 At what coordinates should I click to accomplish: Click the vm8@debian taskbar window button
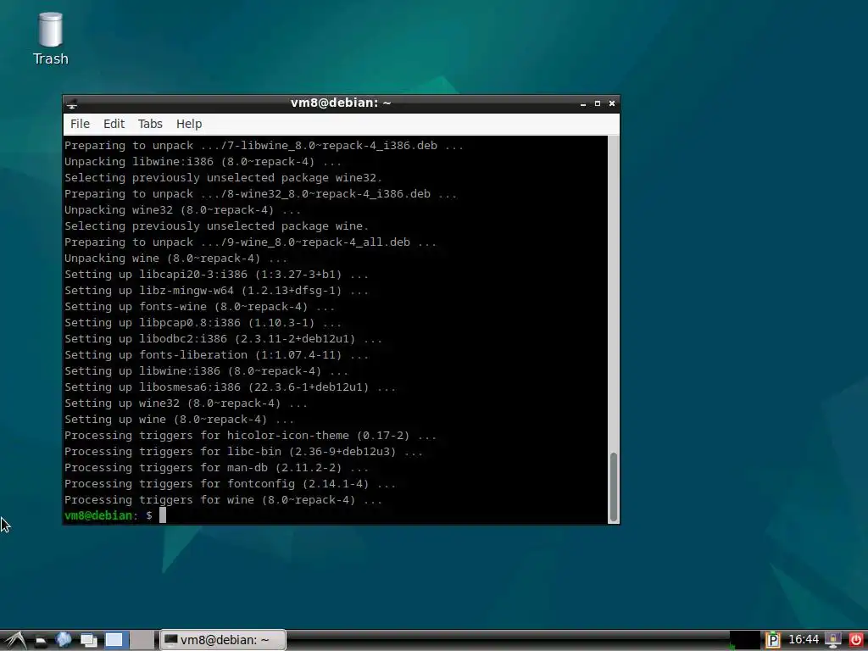223,640
